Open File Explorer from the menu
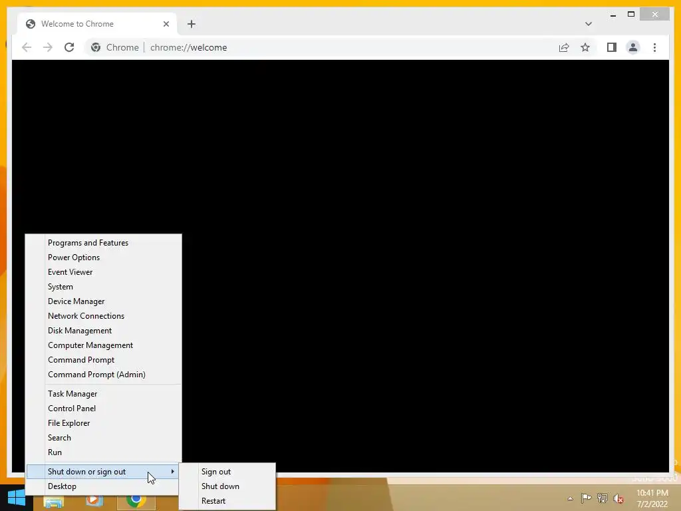The image size is (681, 511). coord(104,423)
